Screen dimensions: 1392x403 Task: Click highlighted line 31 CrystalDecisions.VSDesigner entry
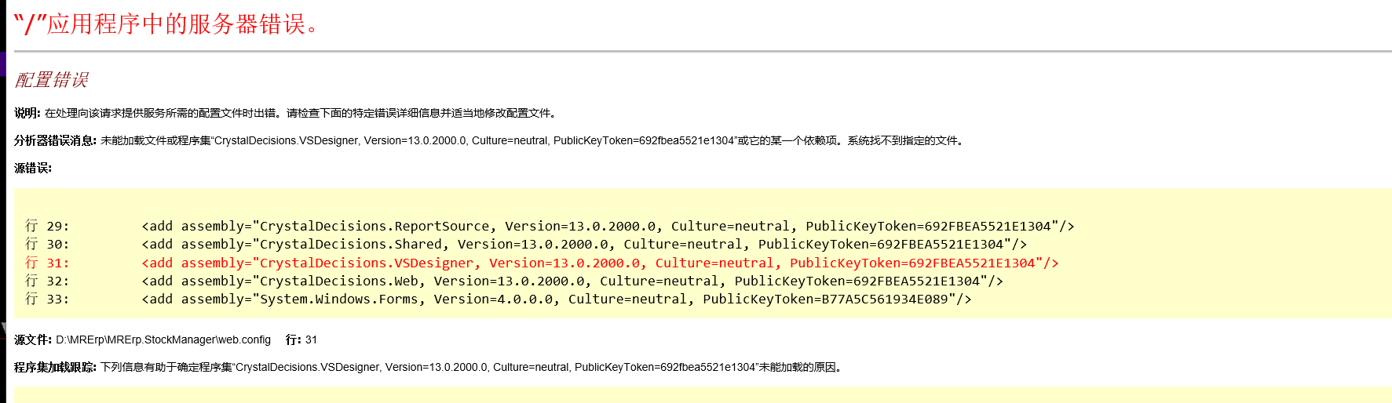click(542, 263)
